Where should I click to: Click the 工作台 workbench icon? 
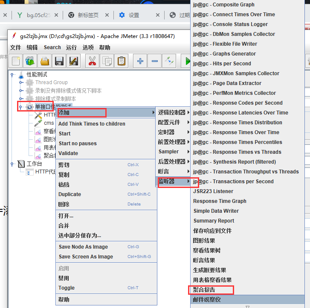coord(21,164)
